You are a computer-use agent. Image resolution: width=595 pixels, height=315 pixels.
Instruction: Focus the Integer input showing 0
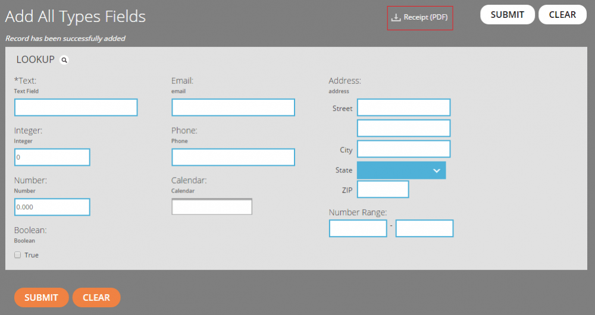coord(52,157)
